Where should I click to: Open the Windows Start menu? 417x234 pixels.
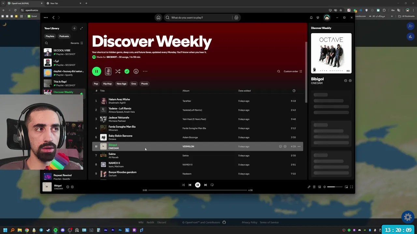pyautogui.click(x=5, y=230)
